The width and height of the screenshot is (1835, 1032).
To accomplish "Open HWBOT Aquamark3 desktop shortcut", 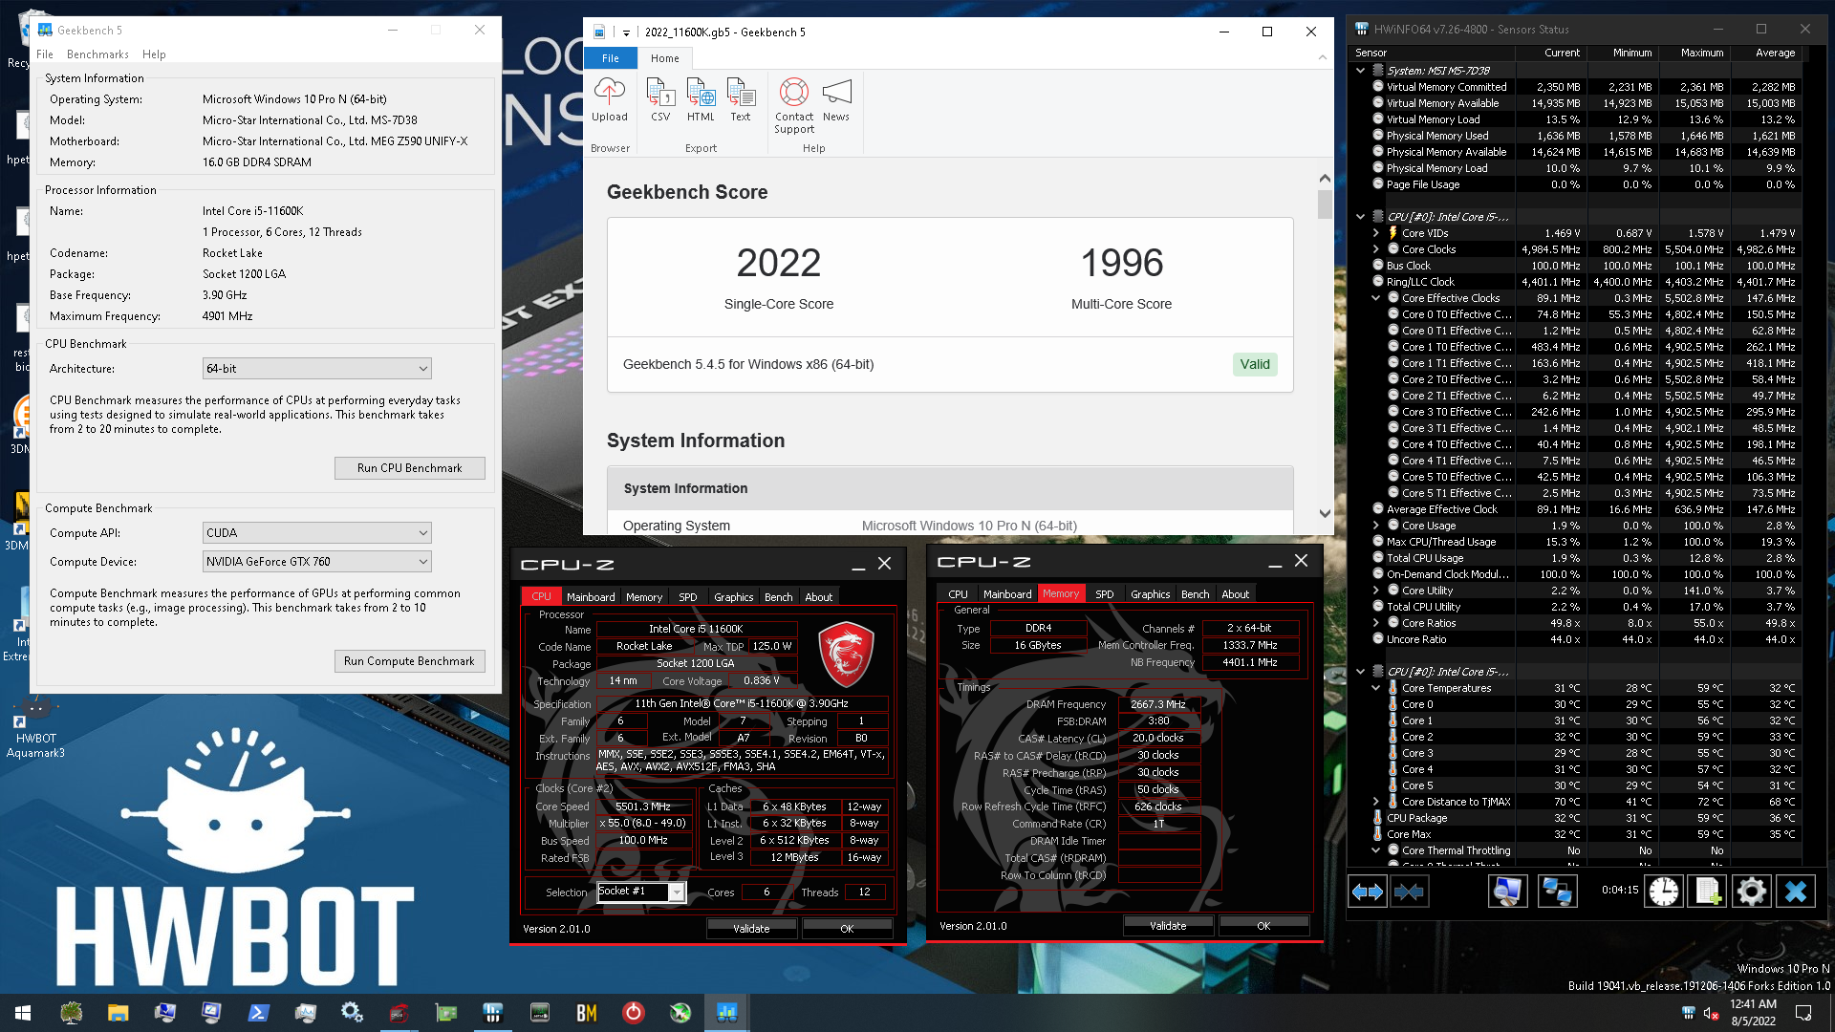I will pyautogui.click(x=35, y=728).
